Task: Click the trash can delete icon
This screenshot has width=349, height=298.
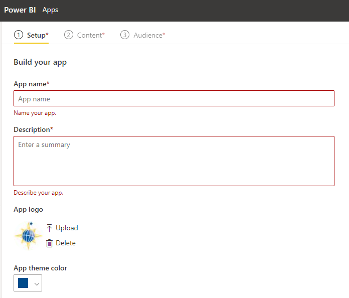Action: 50,243
